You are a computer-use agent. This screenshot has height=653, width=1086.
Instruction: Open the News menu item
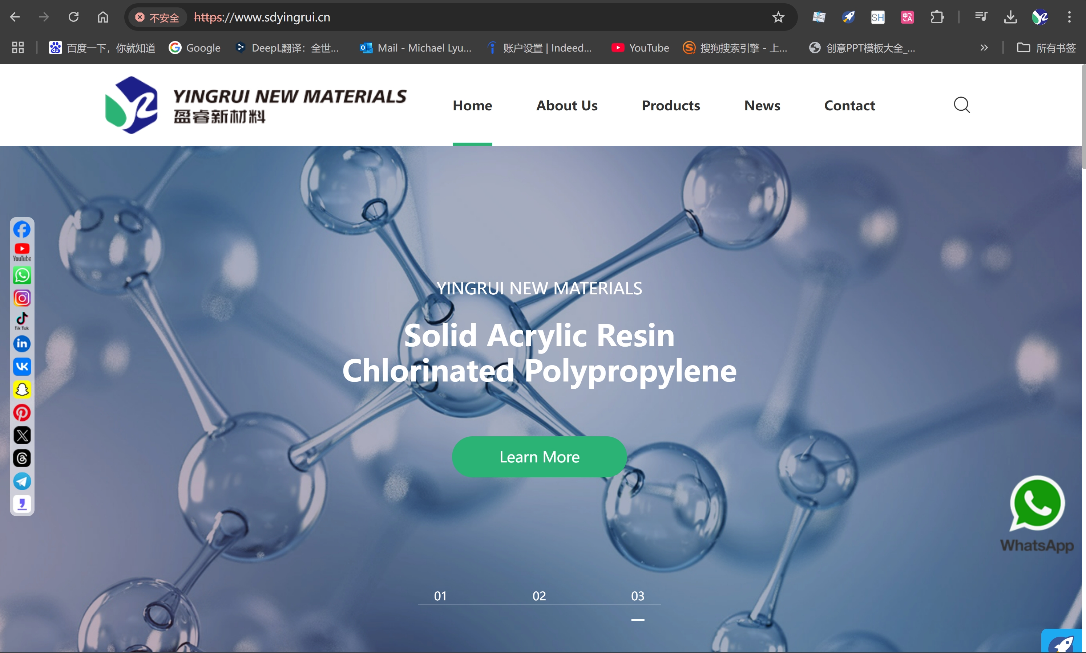click(x=762, y=105)
